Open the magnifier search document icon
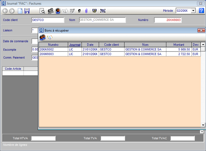The image size is (206, 151). click(x=42, y=11)
